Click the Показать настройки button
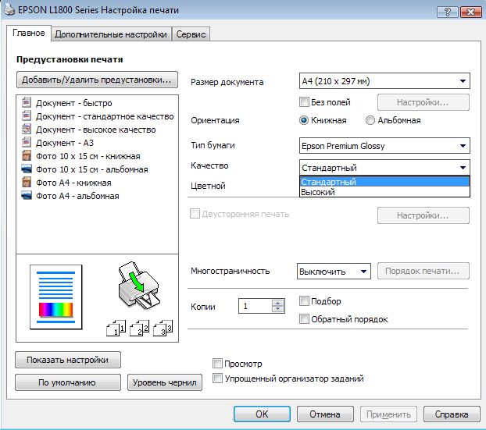486x430 pixels. [68, 360]
